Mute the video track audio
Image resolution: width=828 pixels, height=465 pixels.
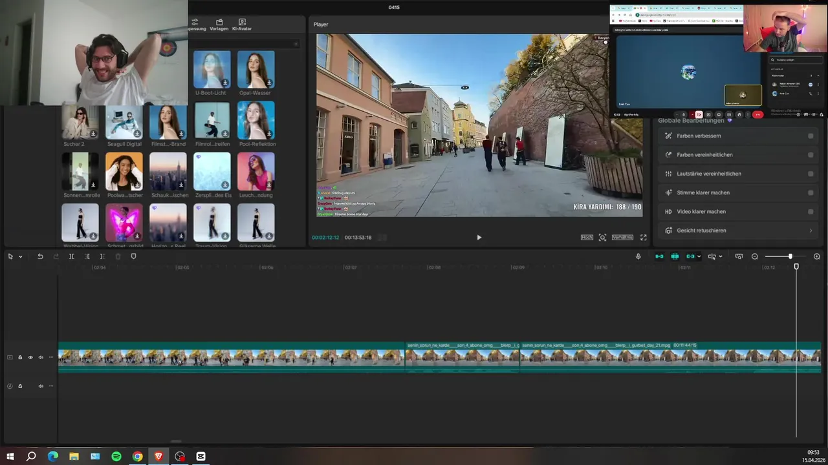click(x=41, y=357)
